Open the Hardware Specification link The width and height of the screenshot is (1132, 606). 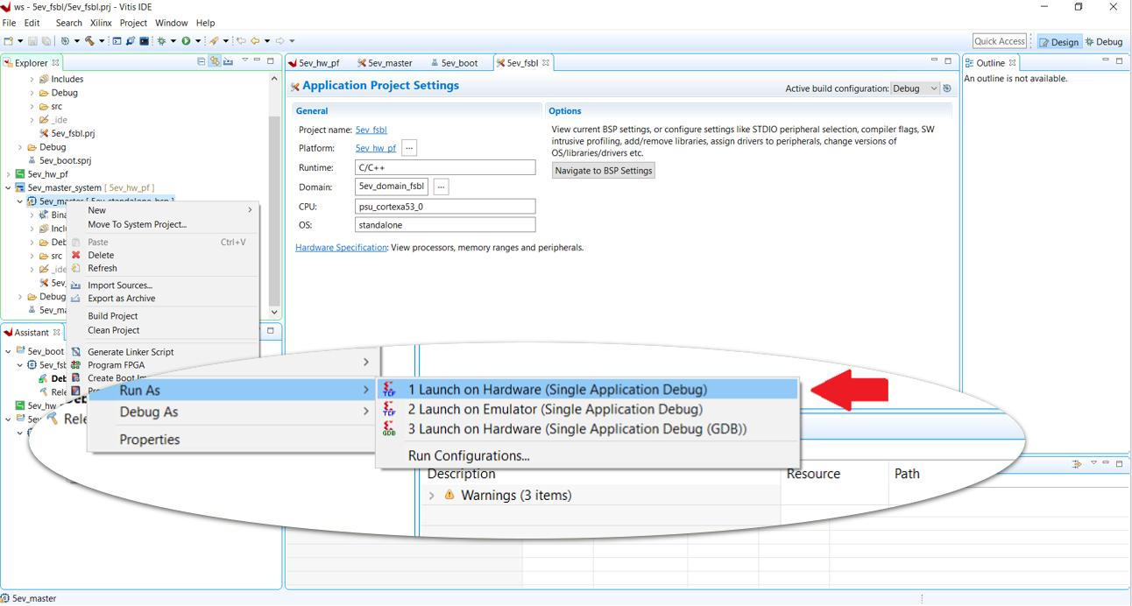coord(341,248)
